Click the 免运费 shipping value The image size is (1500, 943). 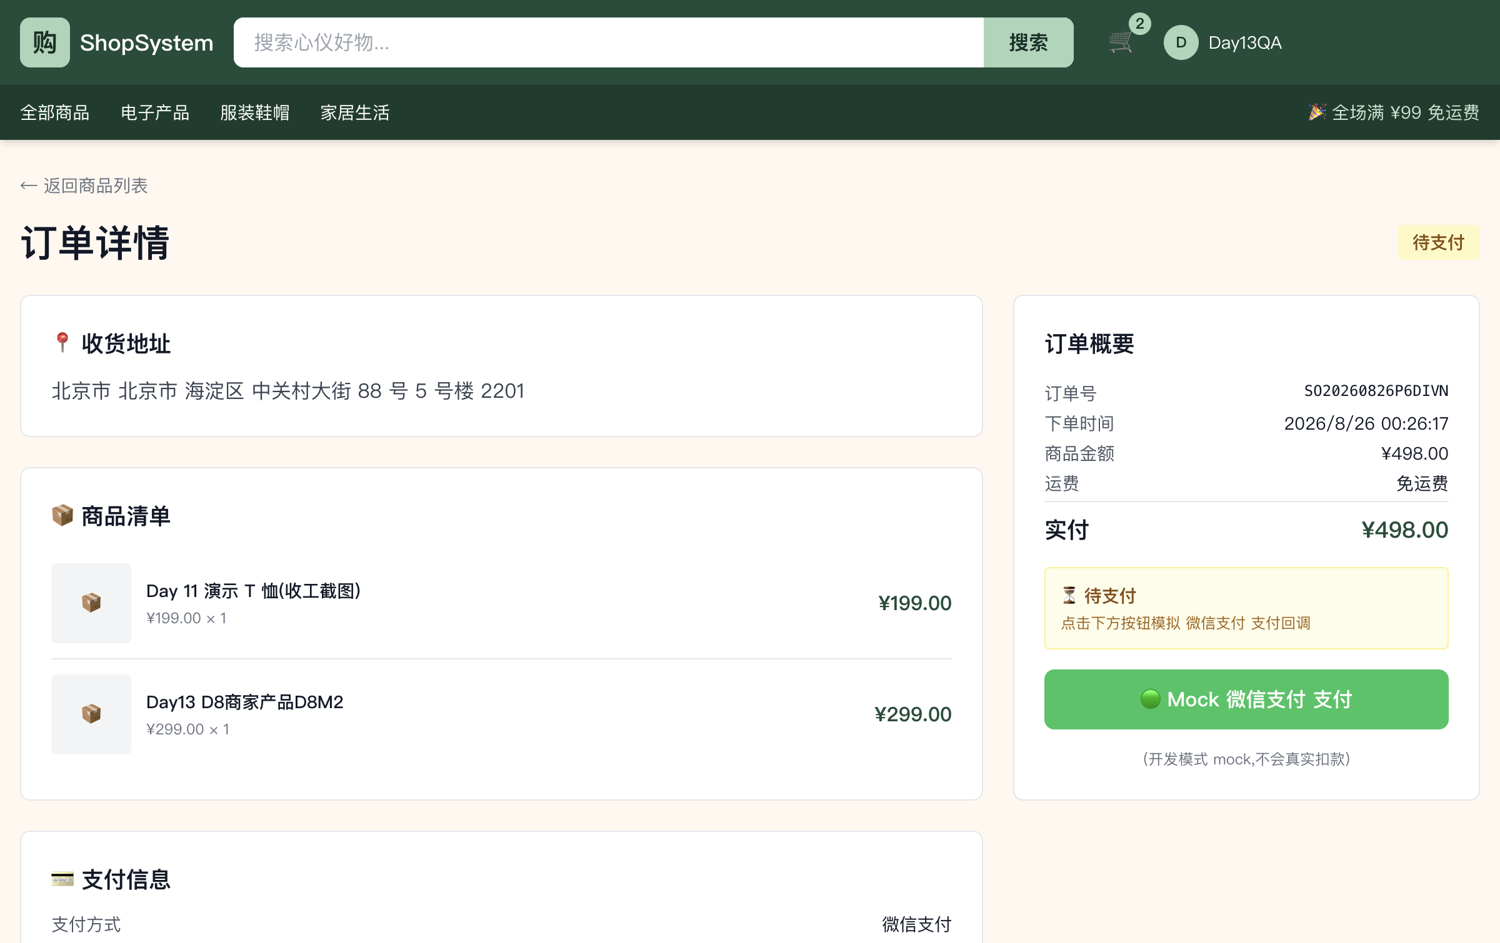tap(1422, 483)
